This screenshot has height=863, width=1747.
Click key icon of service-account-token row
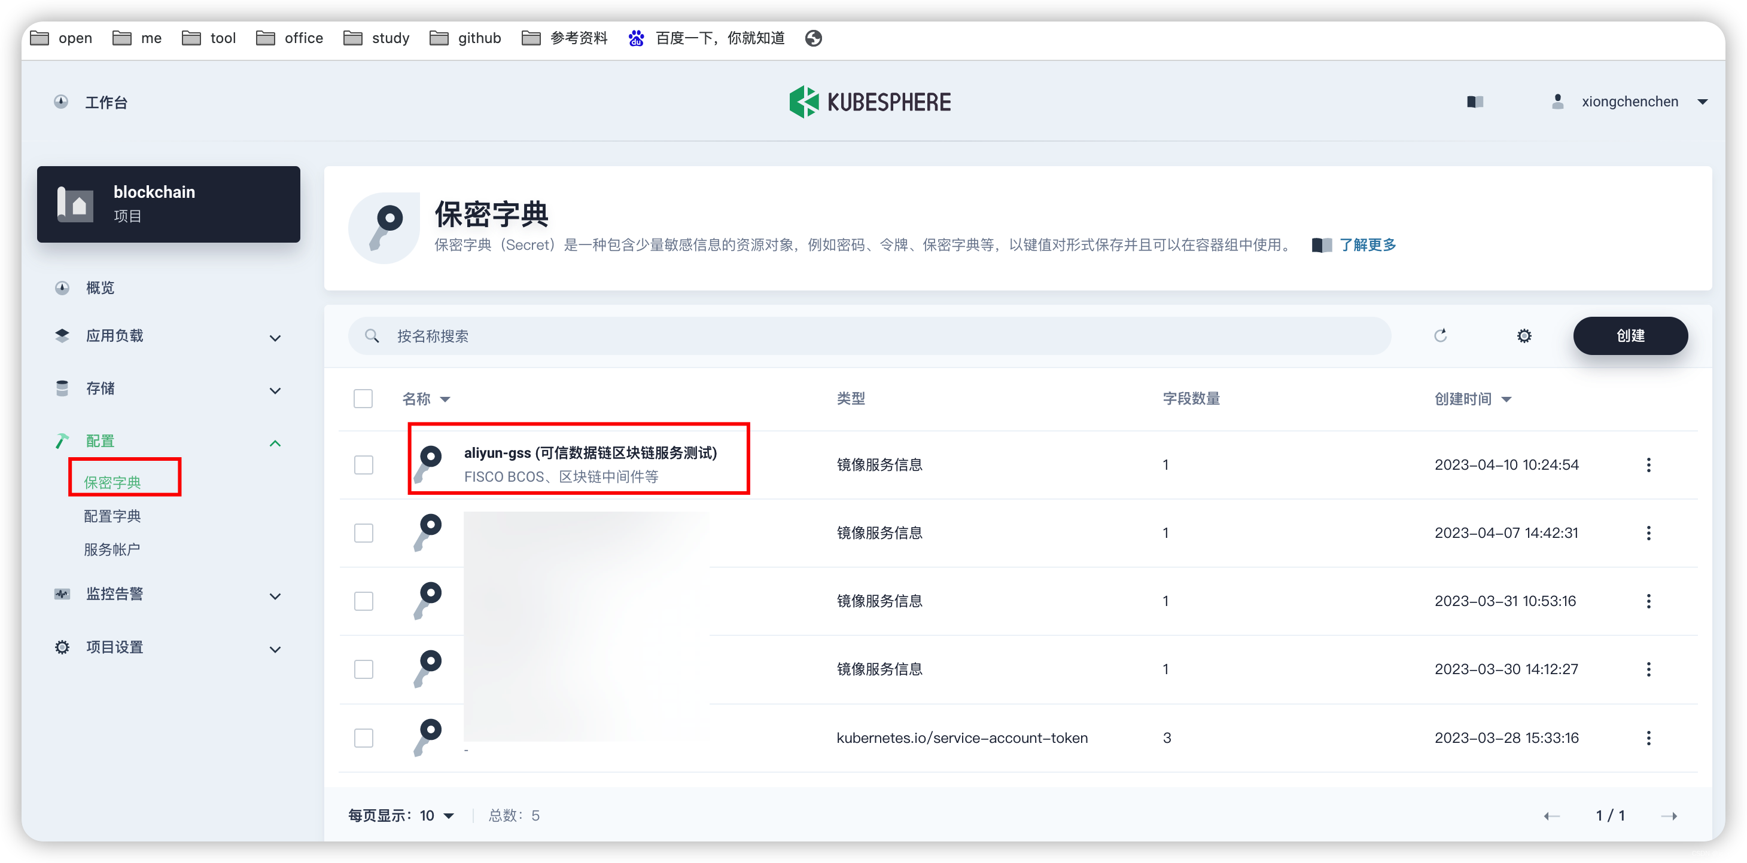(428, 737)
